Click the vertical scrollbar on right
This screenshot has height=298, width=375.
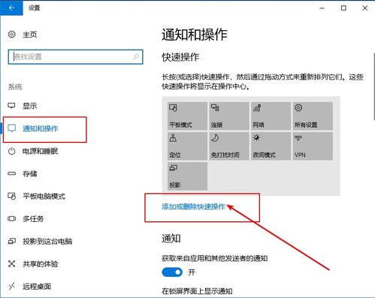click(373, 84)
